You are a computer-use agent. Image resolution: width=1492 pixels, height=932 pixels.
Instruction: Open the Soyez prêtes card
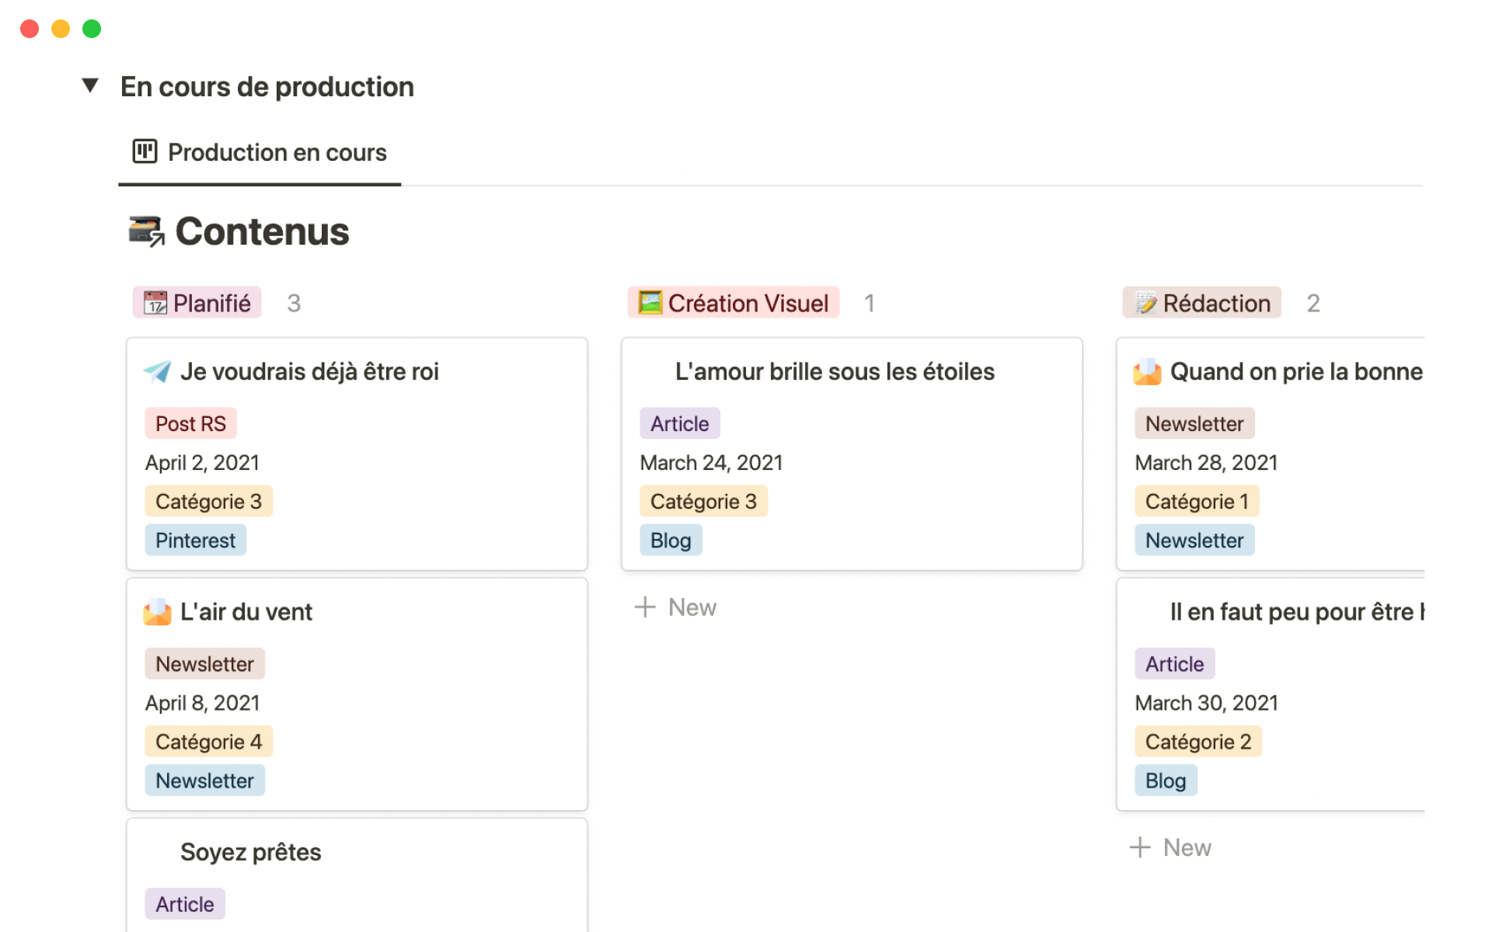(250, 852)
